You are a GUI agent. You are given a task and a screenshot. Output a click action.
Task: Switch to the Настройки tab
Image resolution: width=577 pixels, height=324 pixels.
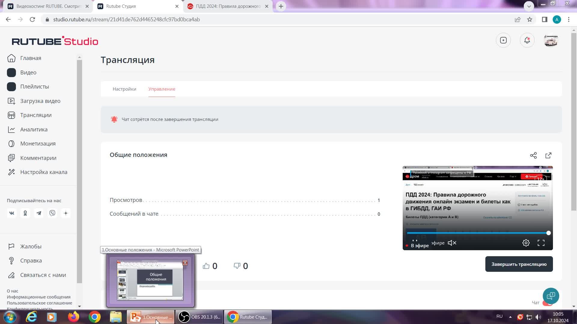click(x=124, y=89)
